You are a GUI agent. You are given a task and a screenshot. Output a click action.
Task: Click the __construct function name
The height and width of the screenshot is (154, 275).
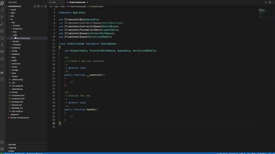tap(95, 75)
